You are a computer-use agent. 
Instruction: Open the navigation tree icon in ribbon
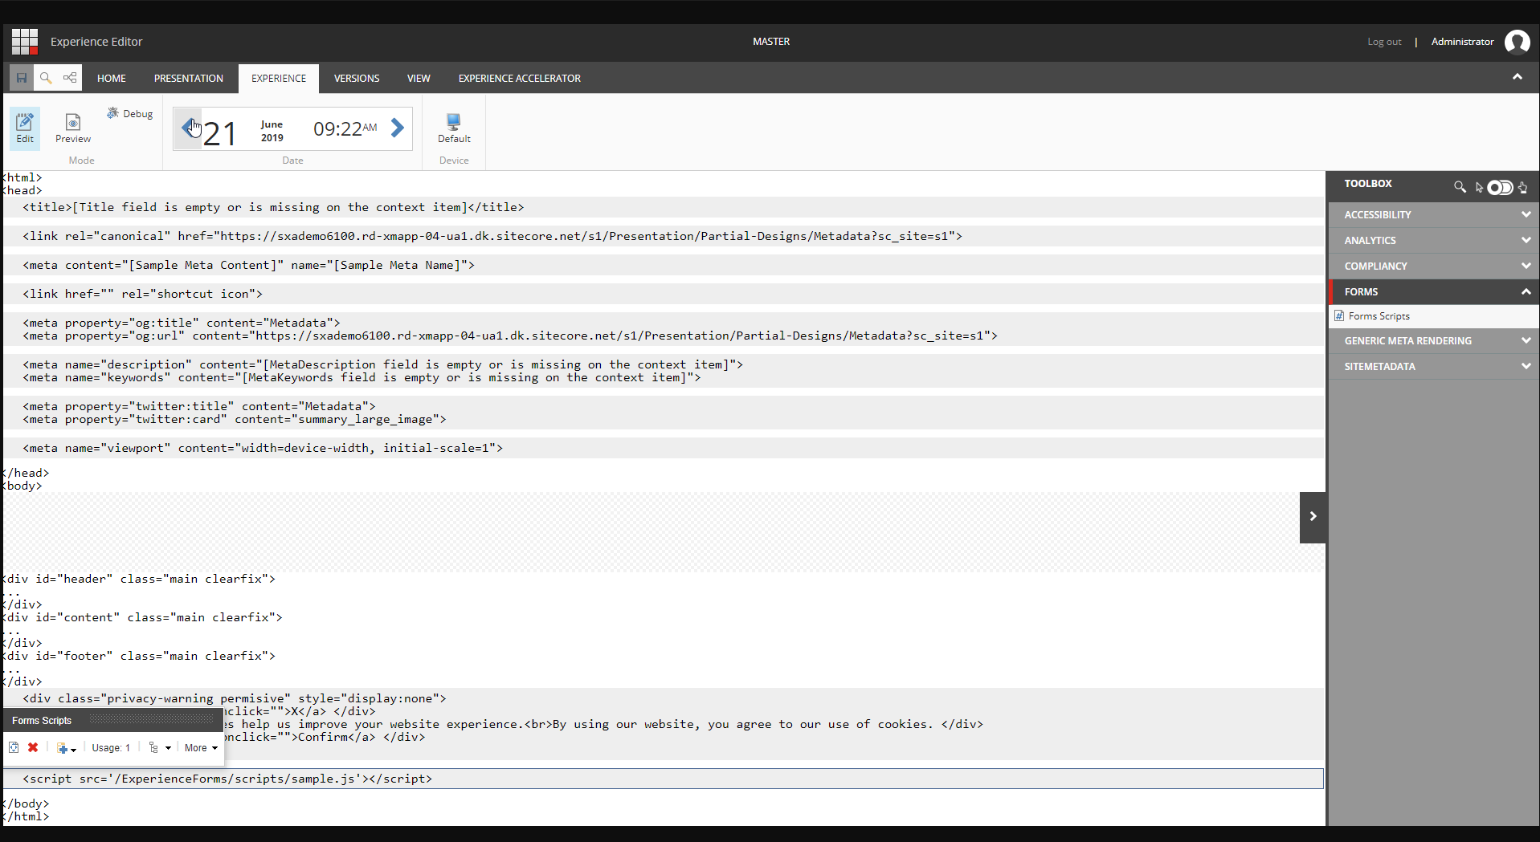[x=70, y=78]
